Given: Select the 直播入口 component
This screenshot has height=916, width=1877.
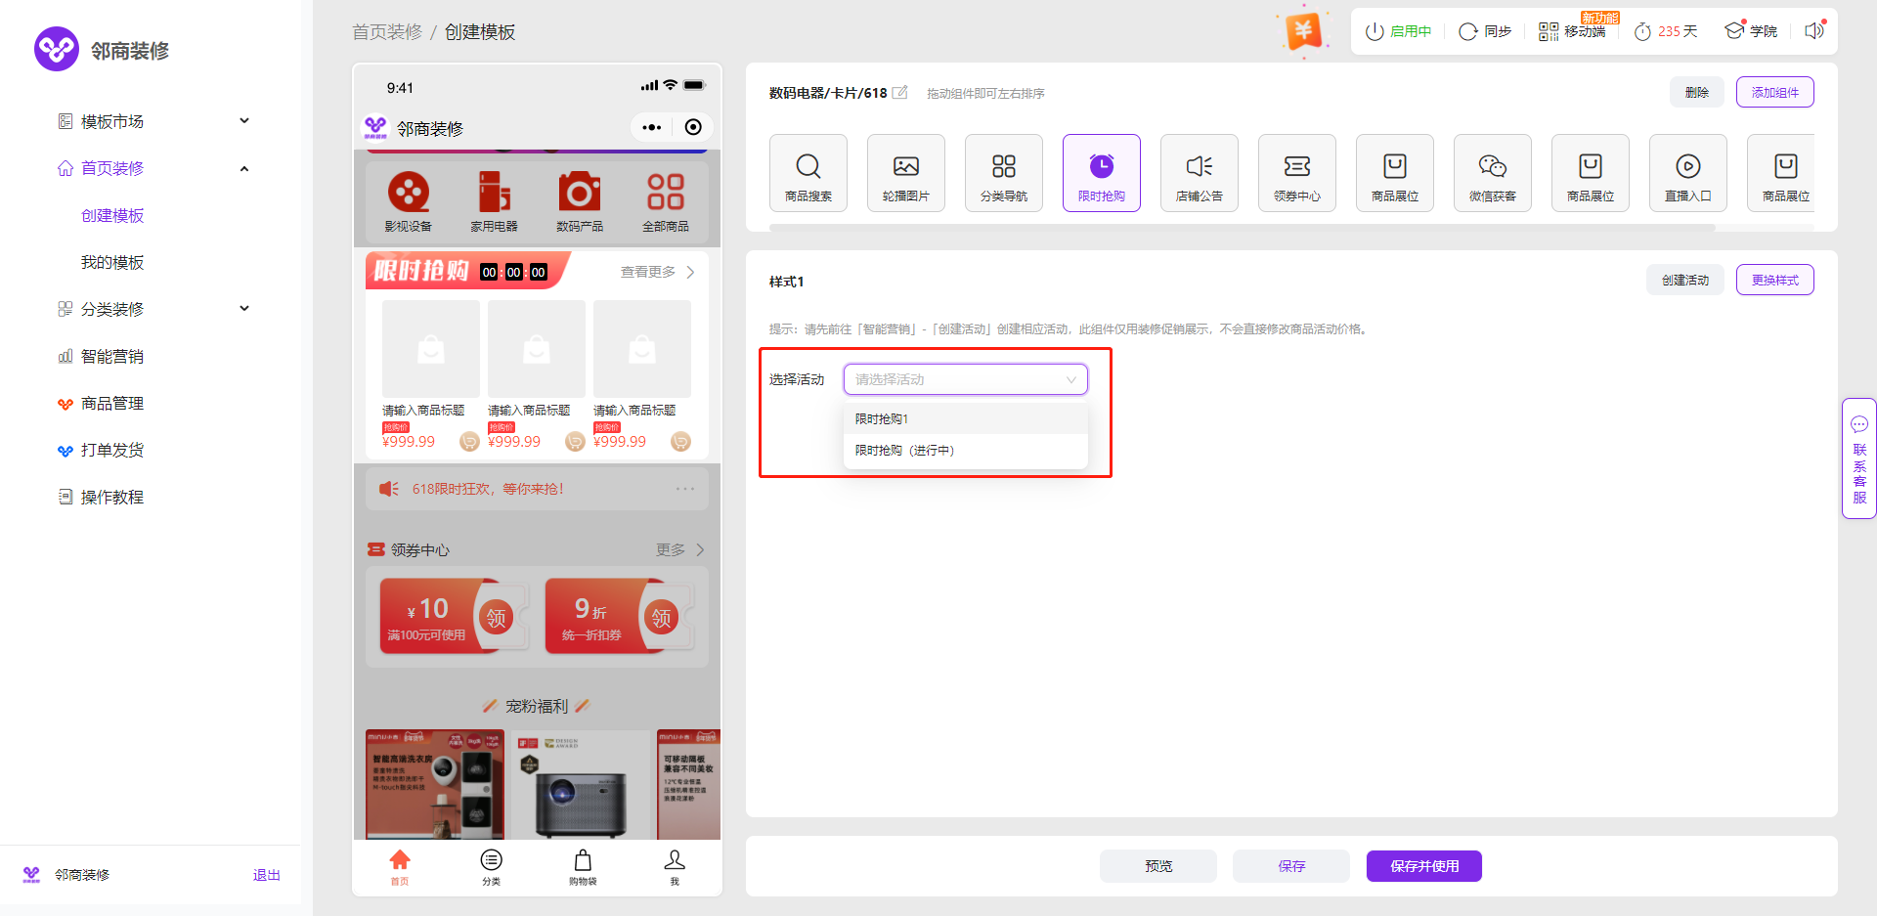Looking at the screenshot, I should (x=1687, y=173).
